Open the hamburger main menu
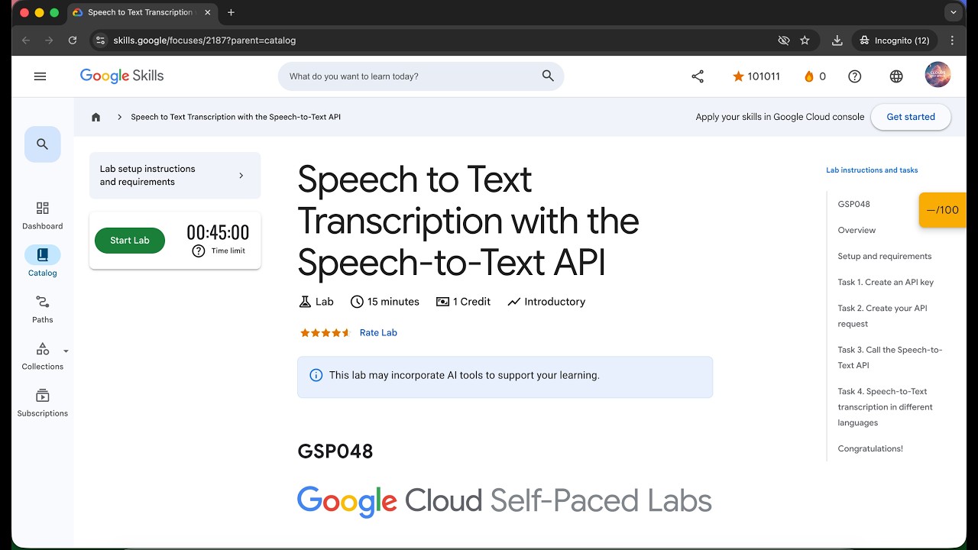 [x=40, y=76]
